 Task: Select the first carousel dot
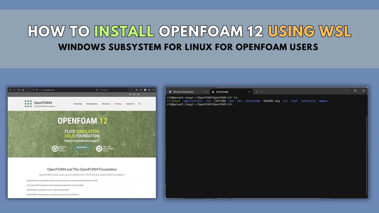click(x=78, y=154)
